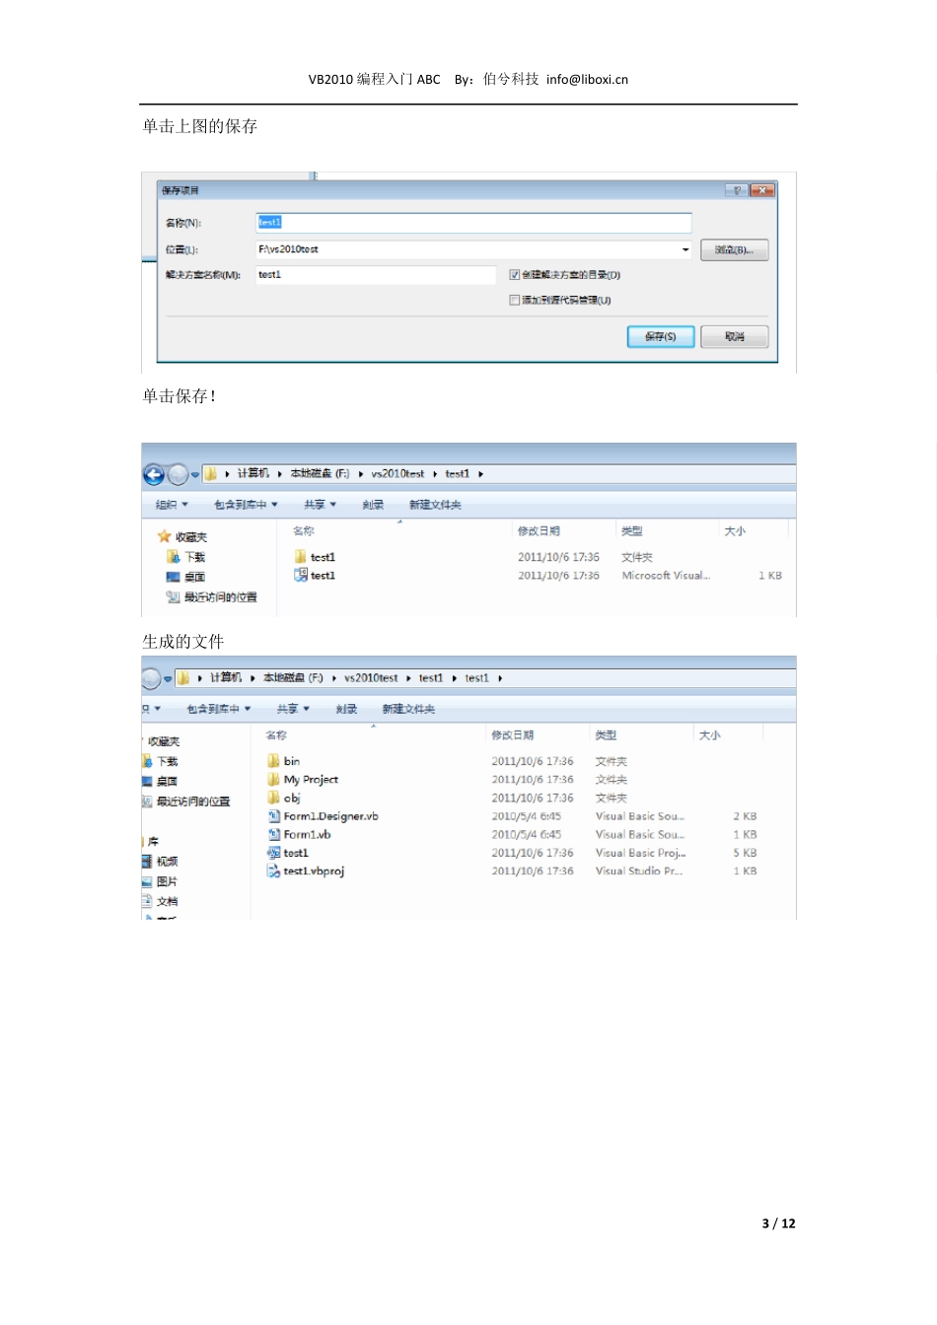Click the 取消 button in 保存项目 dialog
The image size is (937, 1325).
(735, 337)
